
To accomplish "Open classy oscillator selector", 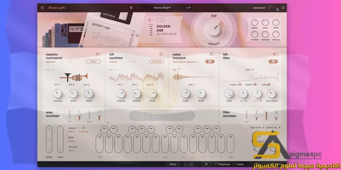I will 113,62.
